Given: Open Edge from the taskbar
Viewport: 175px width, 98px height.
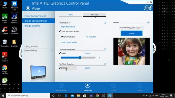Looking at the screenshot, I should coord(66,96).
